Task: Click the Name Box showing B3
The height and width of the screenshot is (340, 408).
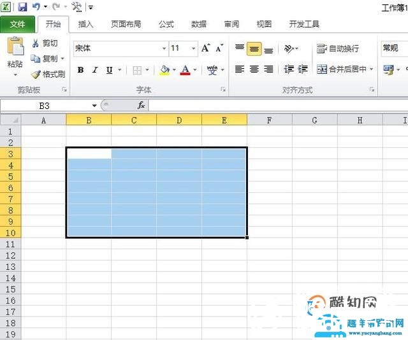Action: point(45,106)
